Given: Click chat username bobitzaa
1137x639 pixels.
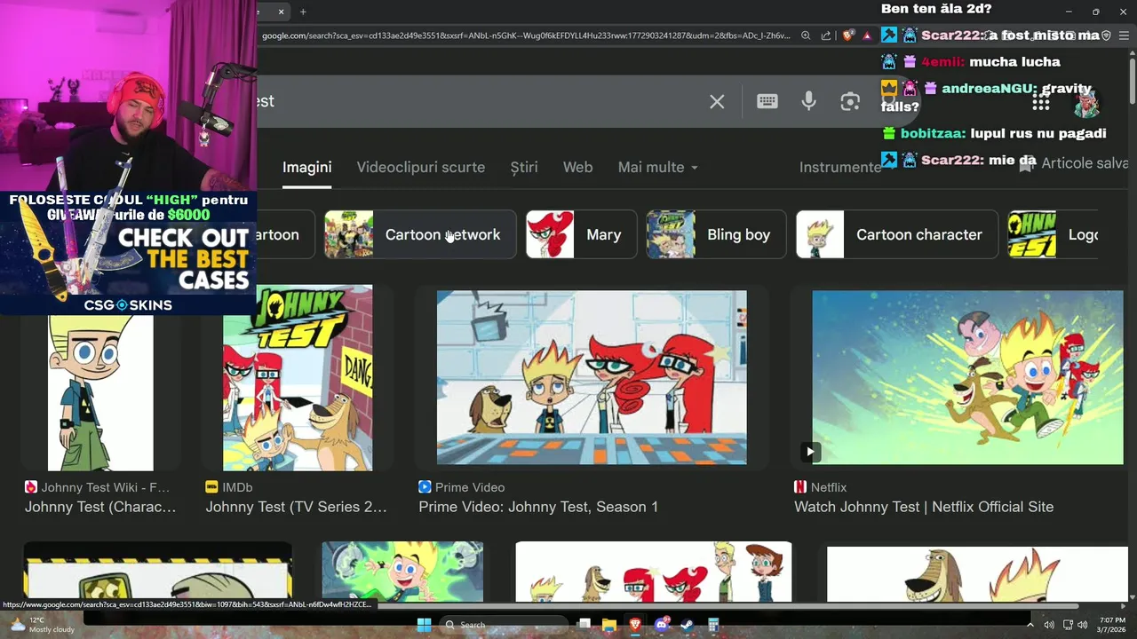Looking at the screenshot, I should click(x=932, y=133).
